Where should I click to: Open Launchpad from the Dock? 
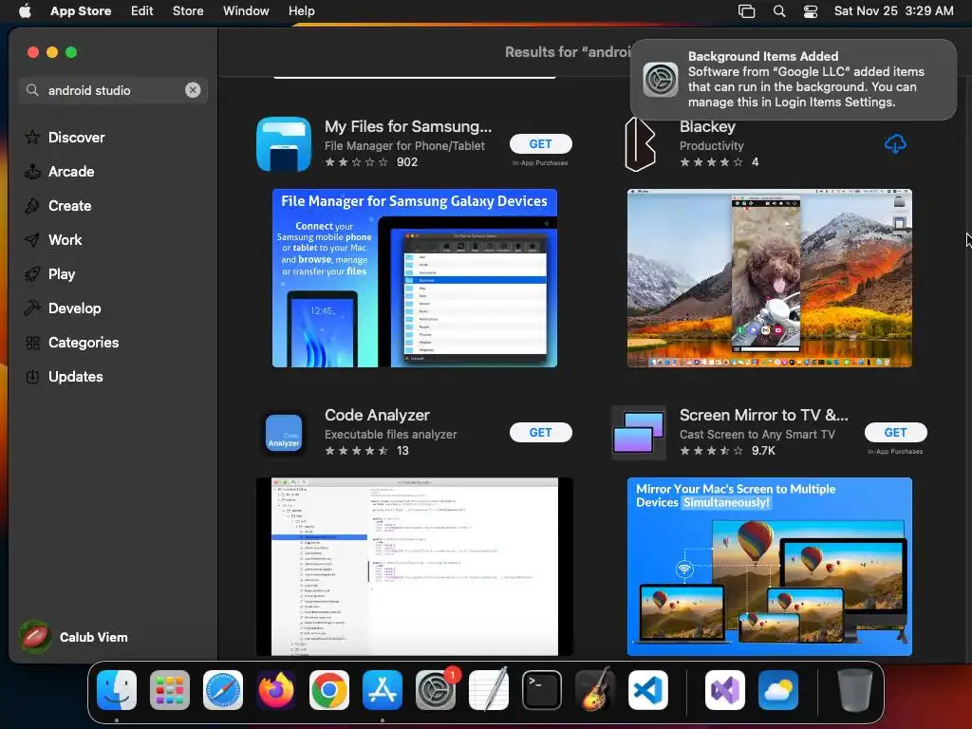(x=170, y=690)
